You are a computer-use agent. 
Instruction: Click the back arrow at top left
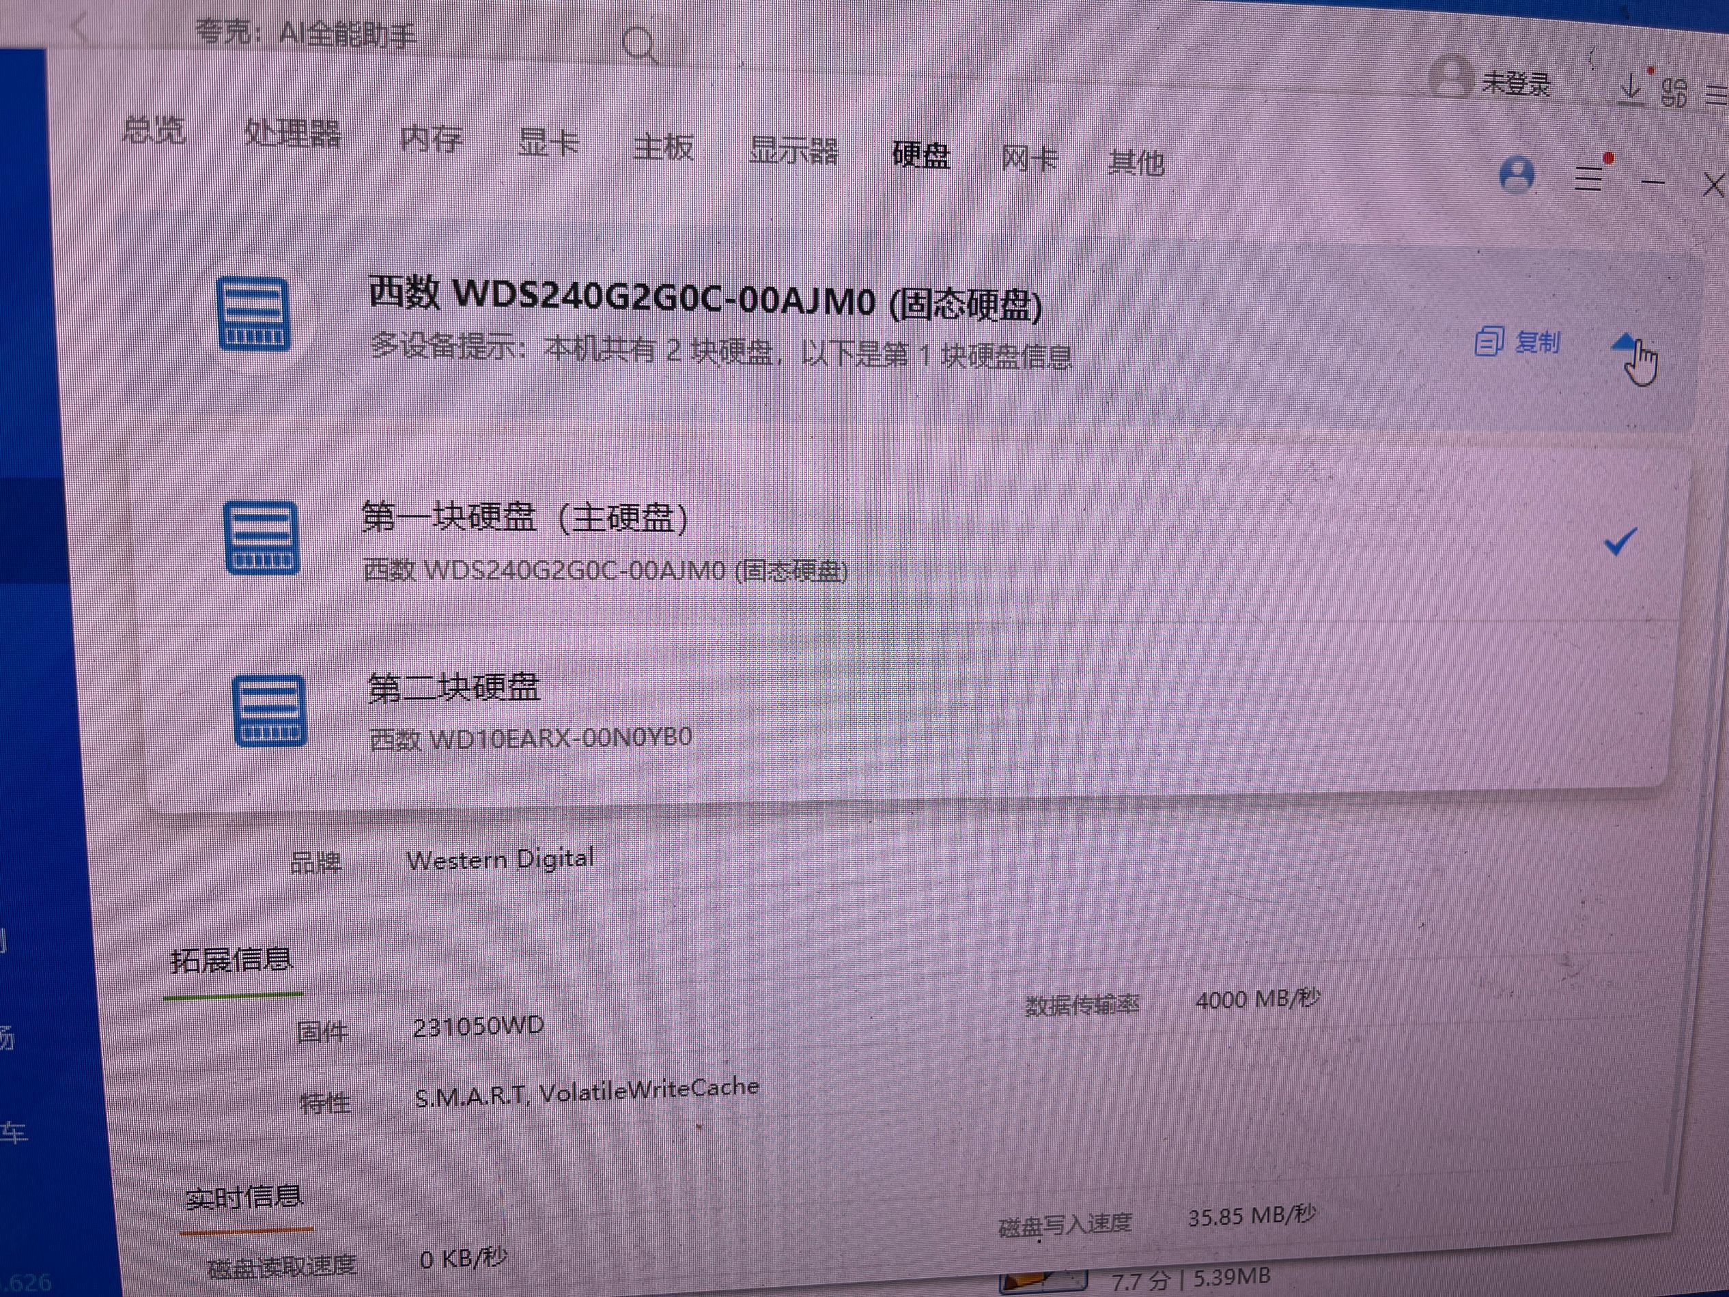81,28
